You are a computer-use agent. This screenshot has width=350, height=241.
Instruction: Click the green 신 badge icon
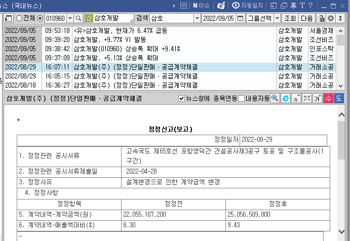tap(89, 18)
